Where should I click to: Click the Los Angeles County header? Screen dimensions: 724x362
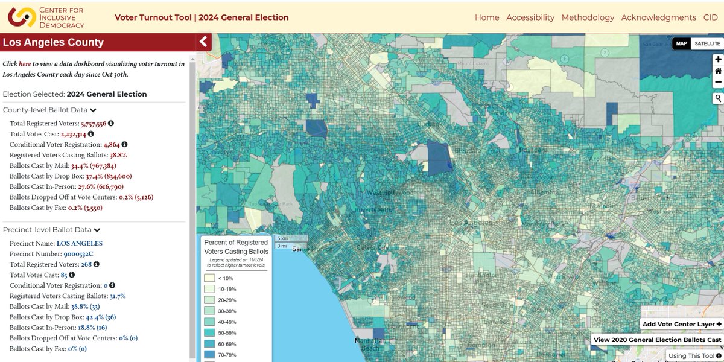(x=53, y=42)
